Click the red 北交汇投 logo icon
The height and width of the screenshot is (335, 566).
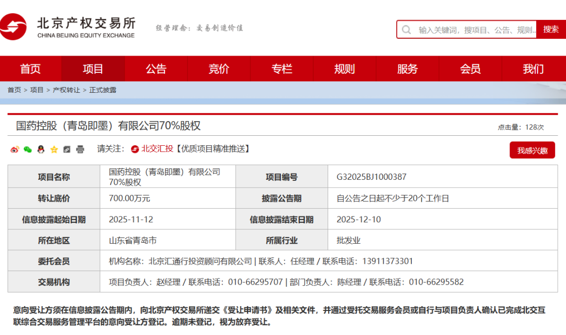[x=135, y=149]
